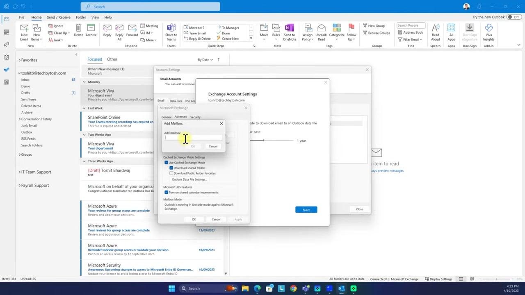Toggle the Try the new Outlook switch
Viewport: 525px width, 295px height.
point(513,17)
